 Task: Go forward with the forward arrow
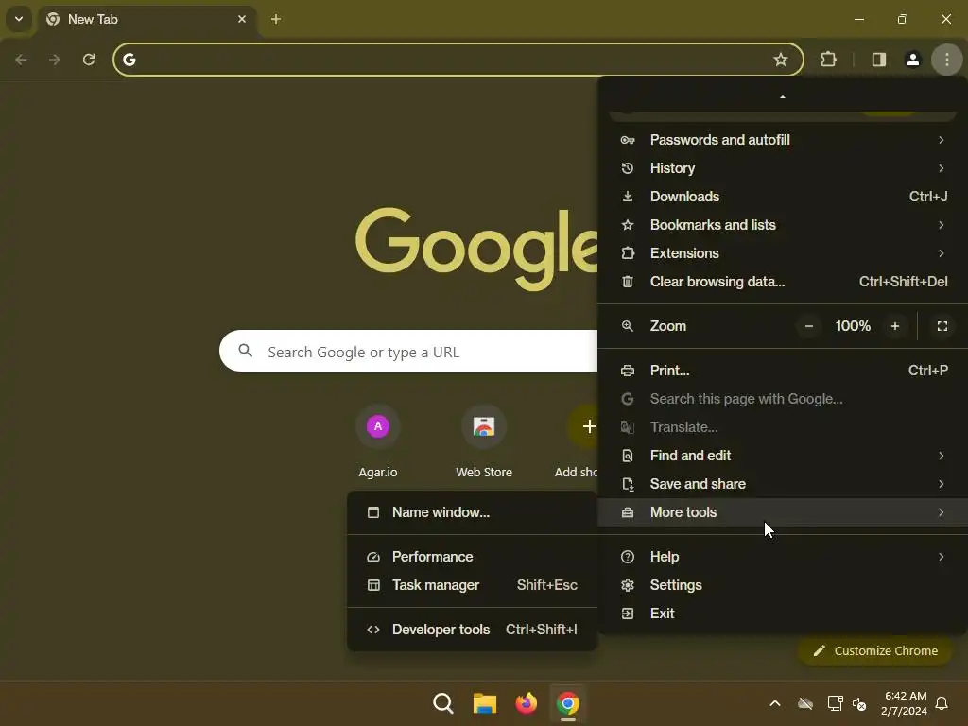[x=55, y=60]
